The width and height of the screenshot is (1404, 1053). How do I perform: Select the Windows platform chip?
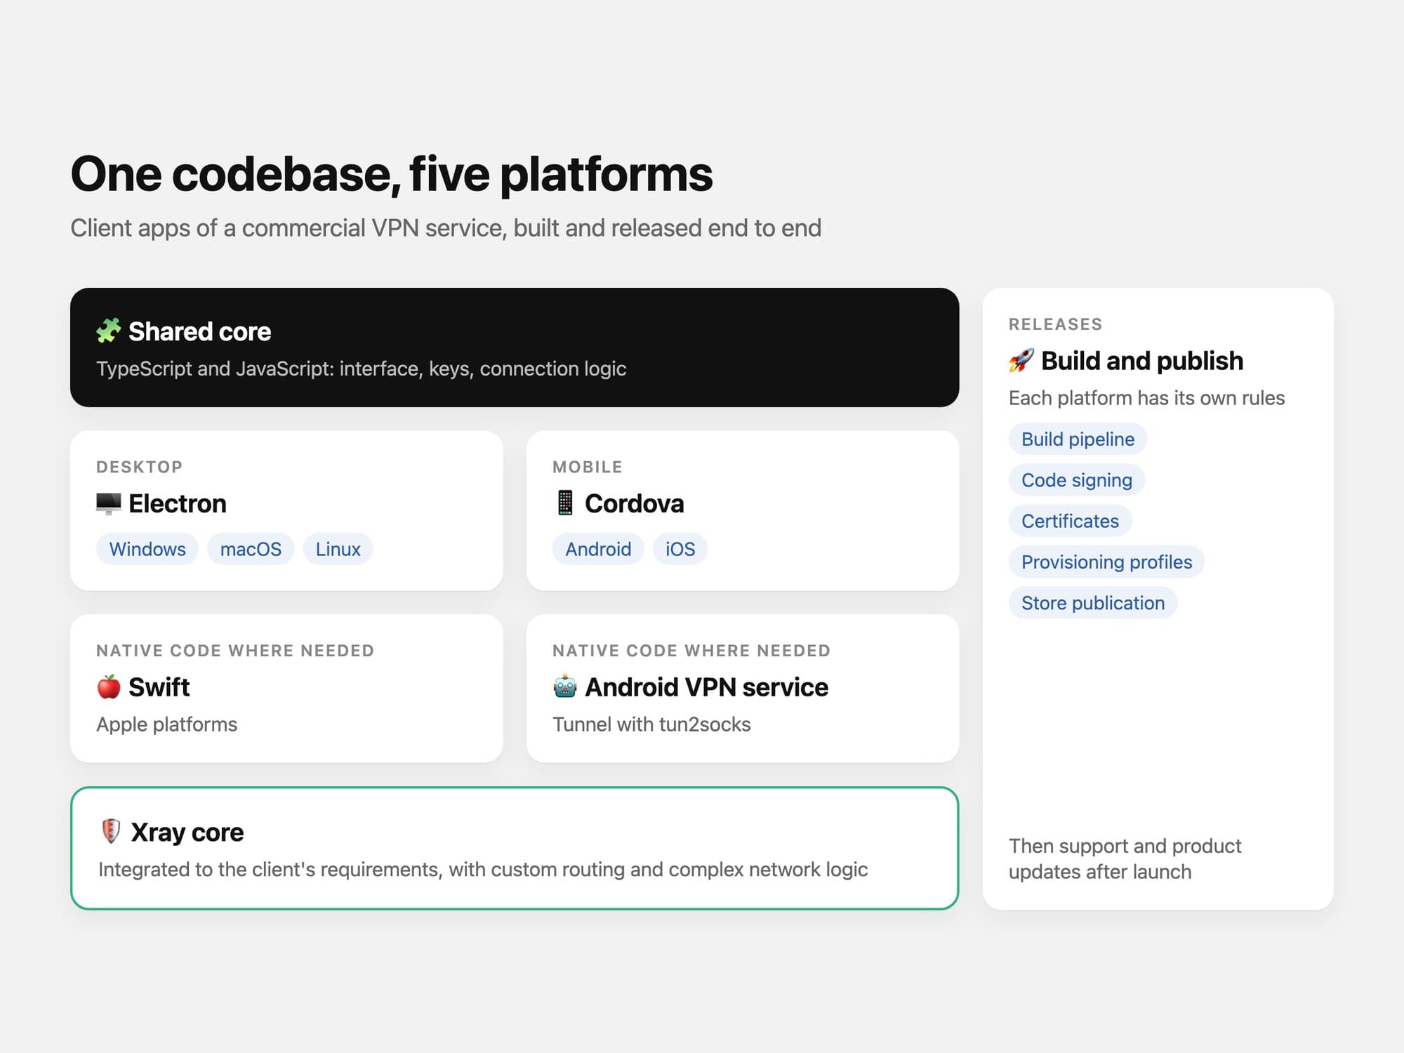point(147,549)
